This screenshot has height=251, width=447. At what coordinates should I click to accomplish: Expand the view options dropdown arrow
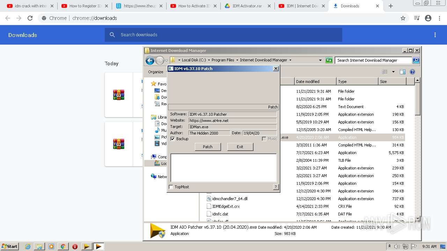click(393, 72)
